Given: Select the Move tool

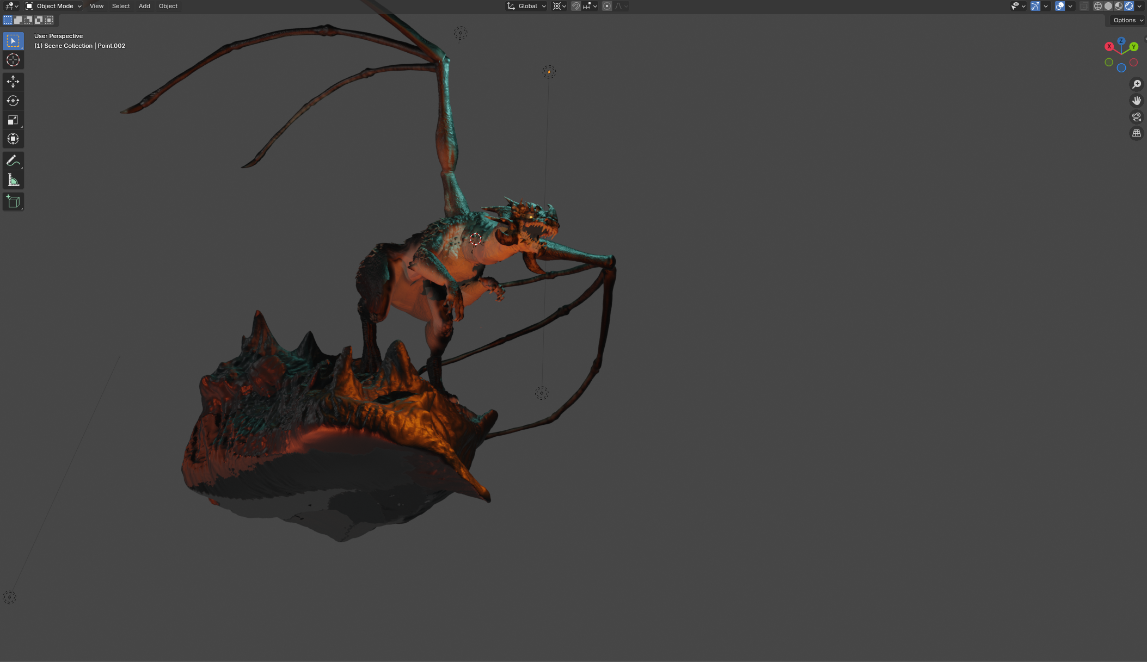Looking at the screenshot, I should point(13,82).
